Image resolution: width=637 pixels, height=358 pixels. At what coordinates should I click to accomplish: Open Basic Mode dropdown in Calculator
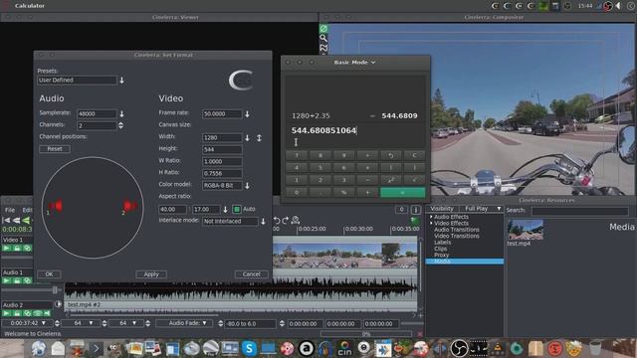(354, 63)
